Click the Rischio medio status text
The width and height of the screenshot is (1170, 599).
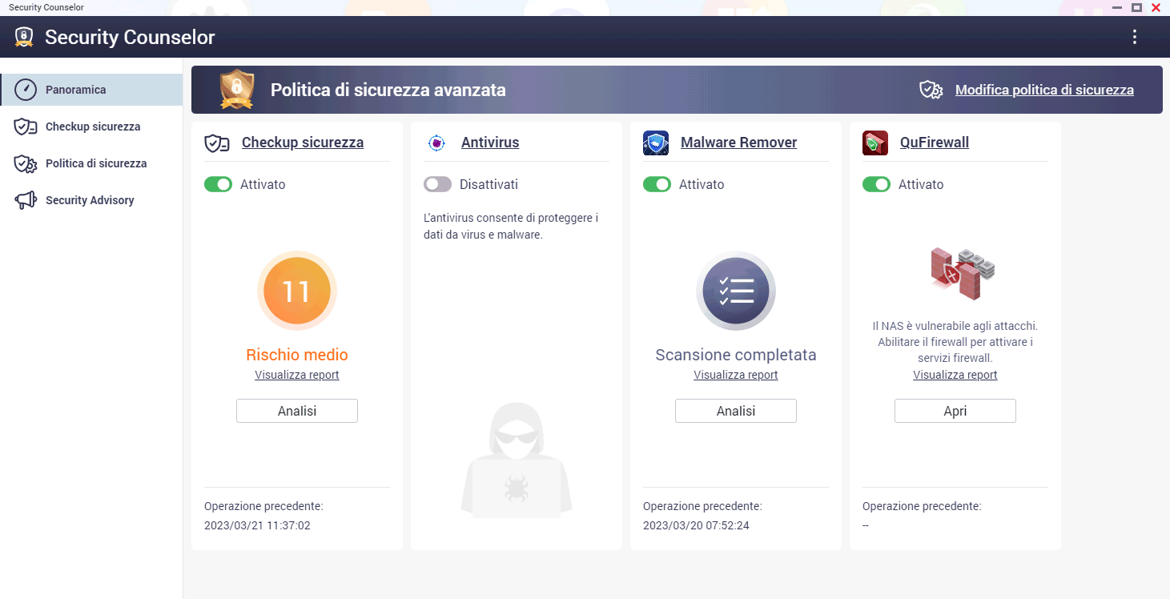click(297, 355)
